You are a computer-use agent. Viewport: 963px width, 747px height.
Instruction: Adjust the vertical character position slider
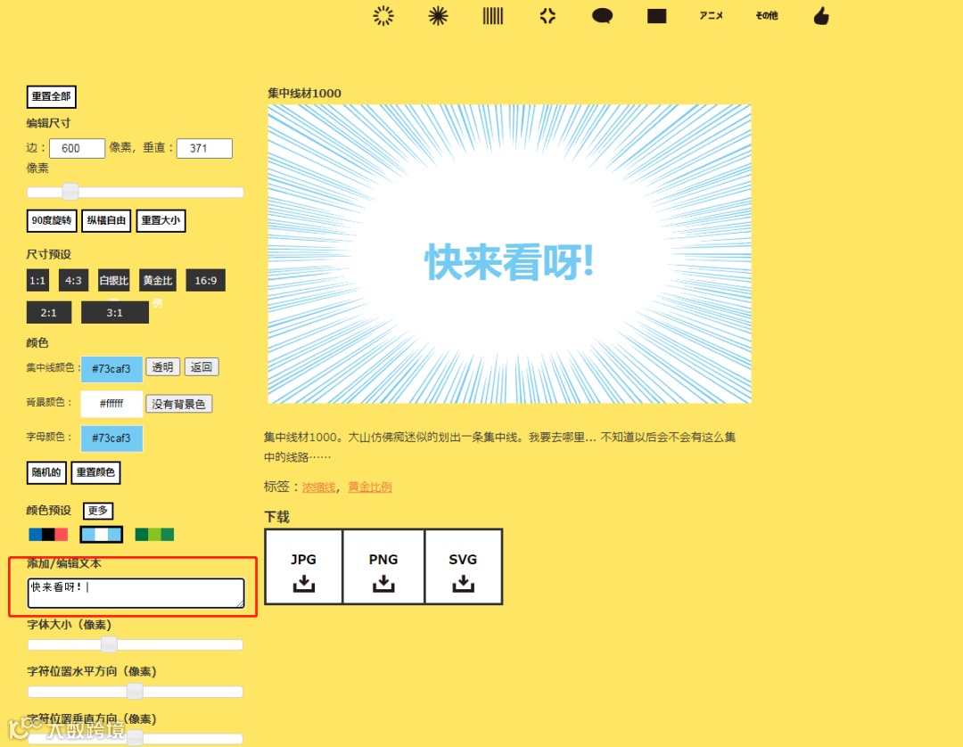coord(136,738)
